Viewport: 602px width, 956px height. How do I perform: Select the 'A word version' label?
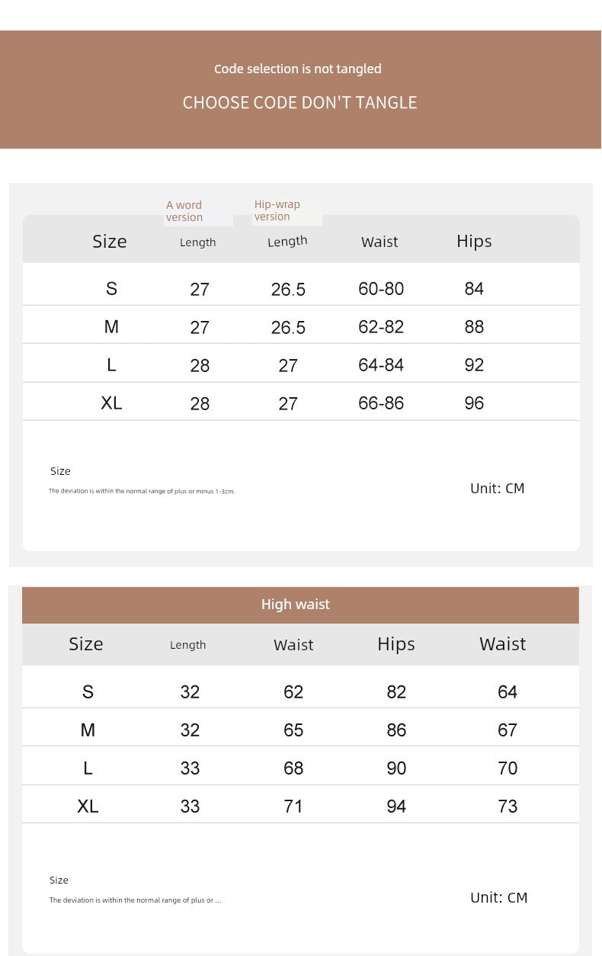pyautogui.click(x=185, y=211)
